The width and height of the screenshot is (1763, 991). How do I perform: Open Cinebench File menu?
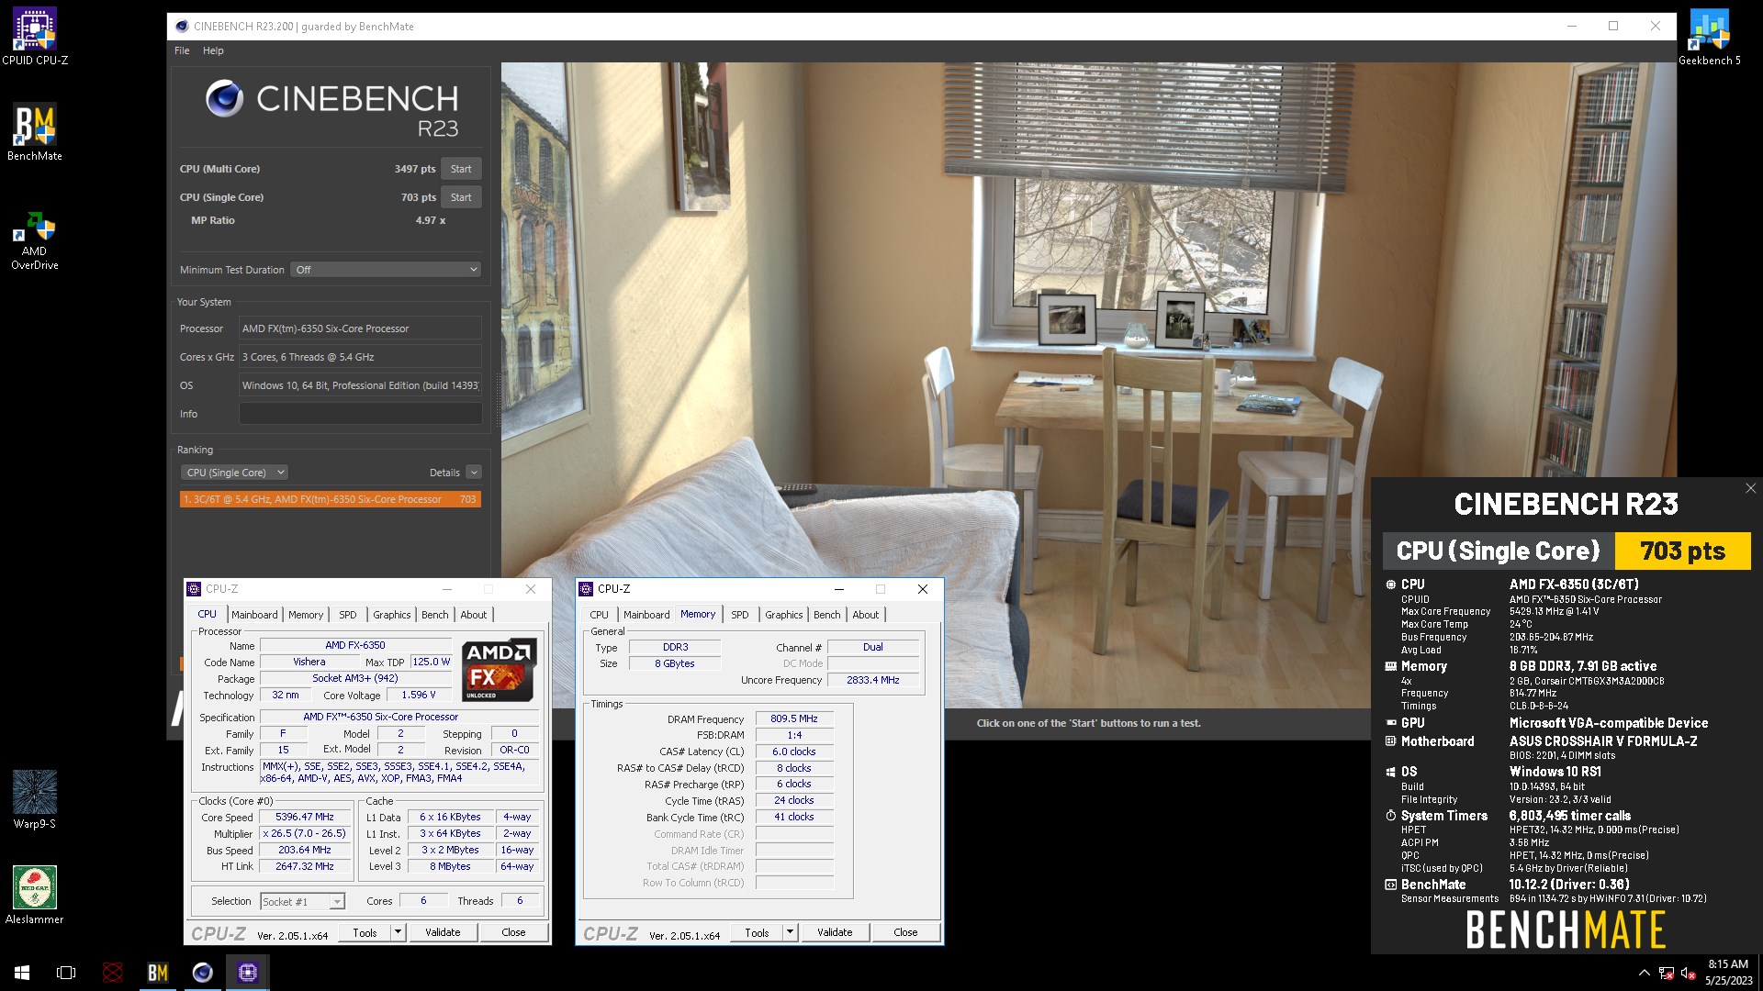coord(182,50)
